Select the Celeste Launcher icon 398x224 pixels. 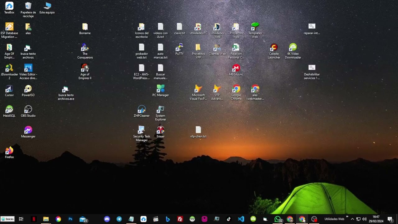[274, 51]
